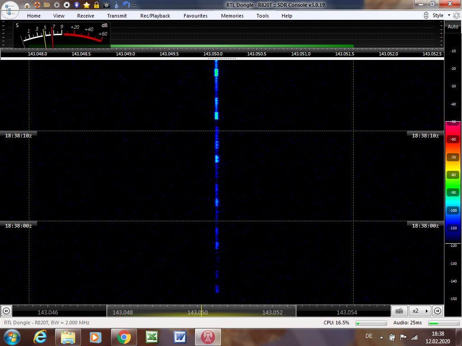This screenshot has height=346, width=462.
Task: Click the DE language indicator in taskbar
Action: click(x=369, y=336)
